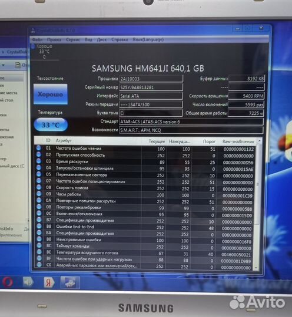Click status icon of row 0B Повторы рекалибровки
Screen dimensions: 292x317
[39, 207]
